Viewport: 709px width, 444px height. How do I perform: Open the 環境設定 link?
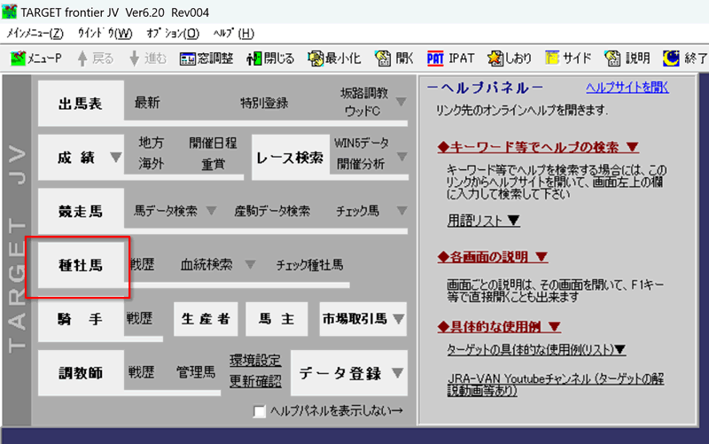point(255,361)
